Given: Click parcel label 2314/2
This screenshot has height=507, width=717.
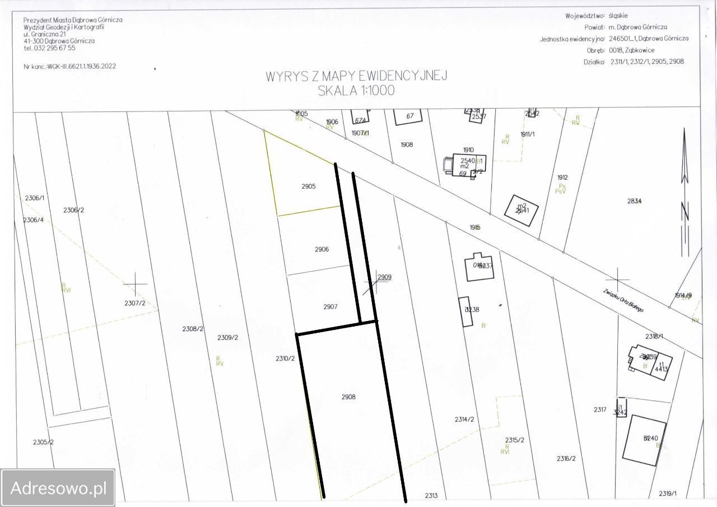Looking at the screenshot, I should (x=464, y=419).
